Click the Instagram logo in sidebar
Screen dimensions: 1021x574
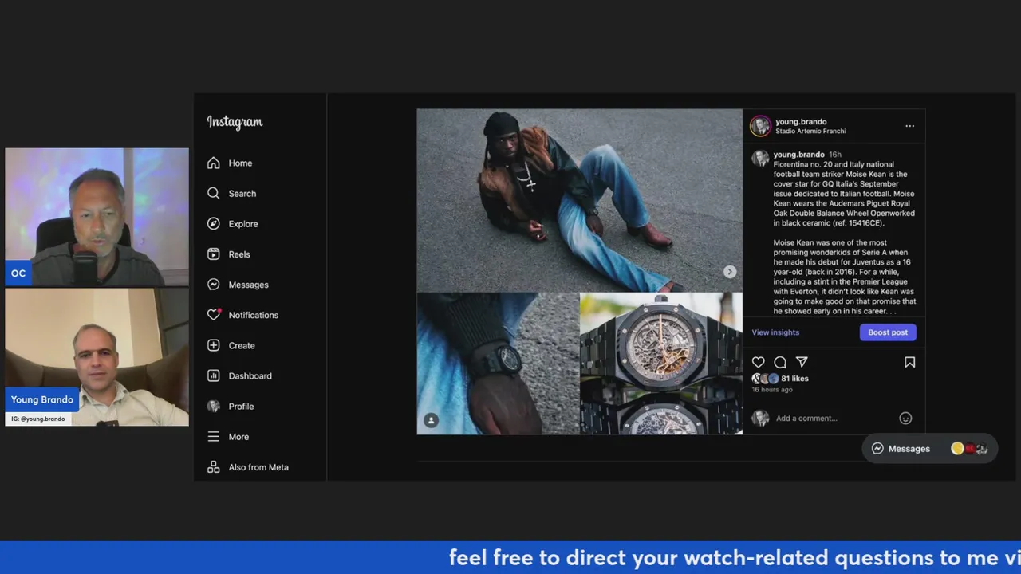(x=235, y=122)
